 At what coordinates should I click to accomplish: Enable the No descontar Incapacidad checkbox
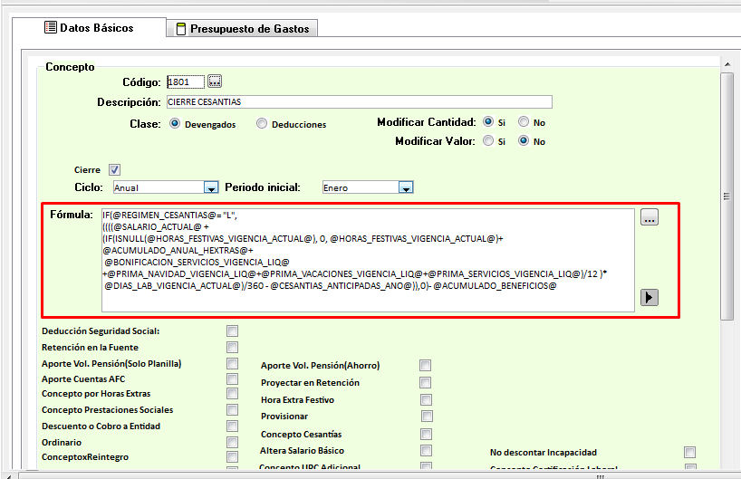click(690, 452)
